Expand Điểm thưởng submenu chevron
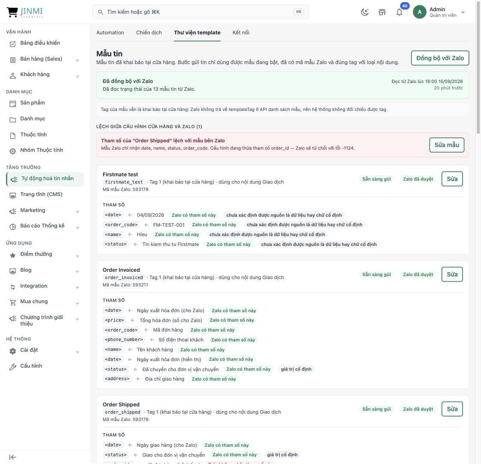The image size is (481, 464). point(77,256)
